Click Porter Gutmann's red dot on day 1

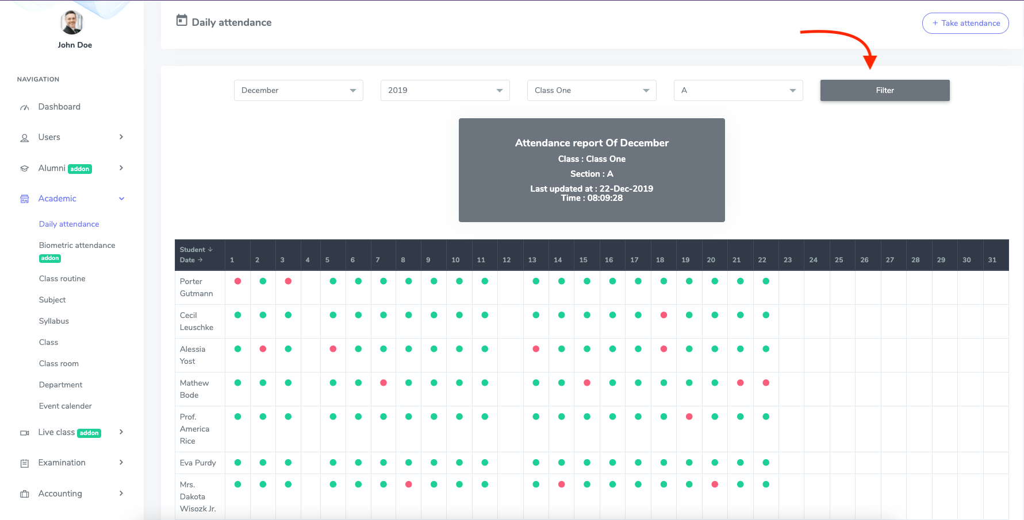click(237, 281)
